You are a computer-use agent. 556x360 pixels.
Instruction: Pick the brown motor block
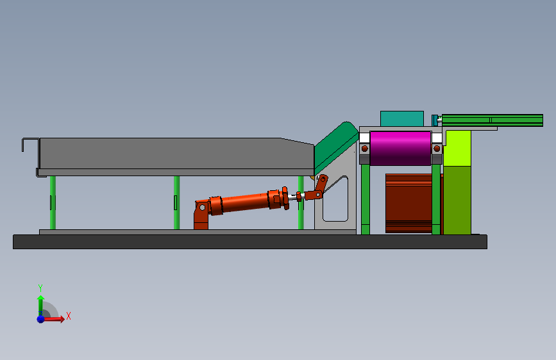tap(409, 203)
